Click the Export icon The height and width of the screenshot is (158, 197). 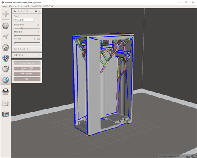[5, 103]
